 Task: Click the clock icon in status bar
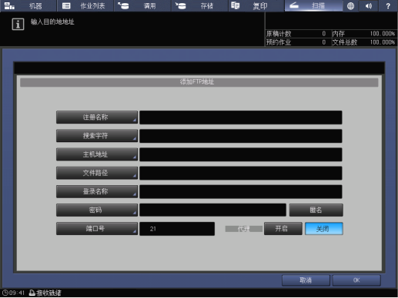(5, 293)
